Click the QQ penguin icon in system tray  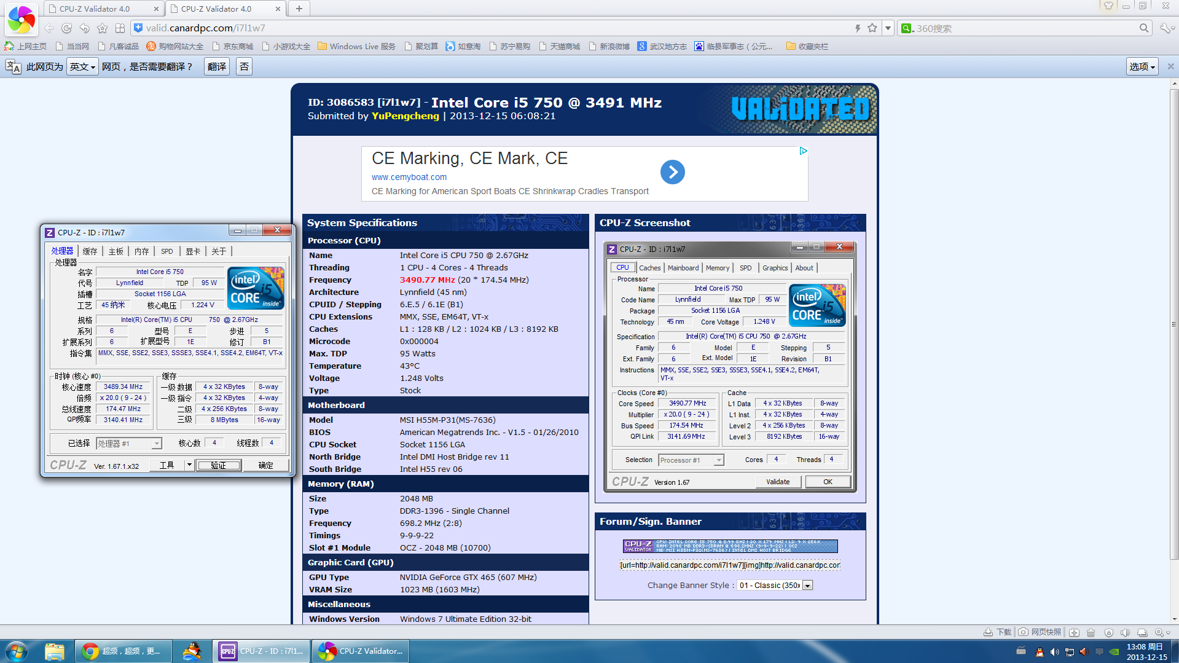click(x=1039, y=652)
